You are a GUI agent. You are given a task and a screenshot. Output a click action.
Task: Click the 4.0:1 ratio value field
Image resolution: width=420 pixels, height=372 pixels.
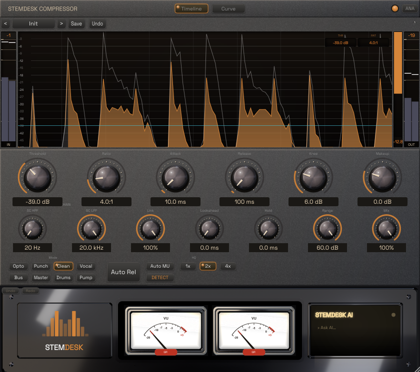tap(106, 202)
